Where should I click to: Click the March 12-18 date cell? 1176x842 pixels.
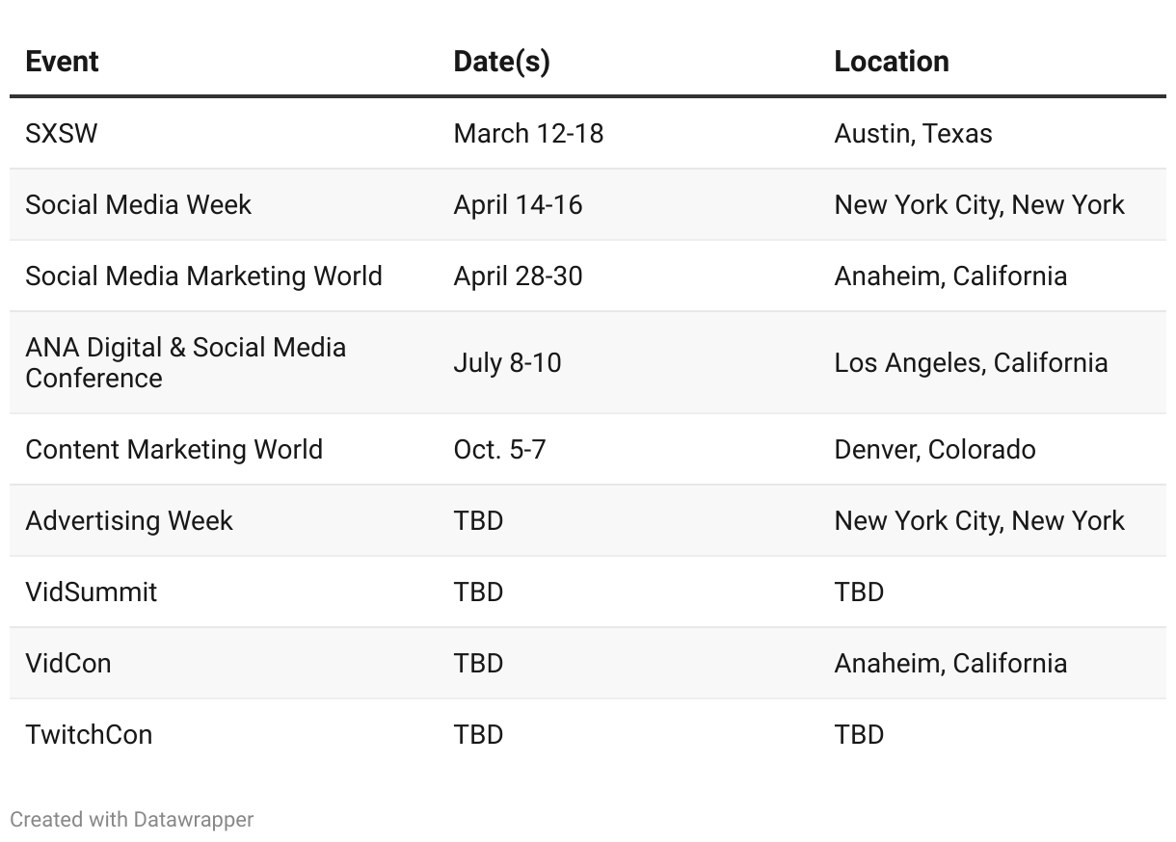[x=528, y=133]
